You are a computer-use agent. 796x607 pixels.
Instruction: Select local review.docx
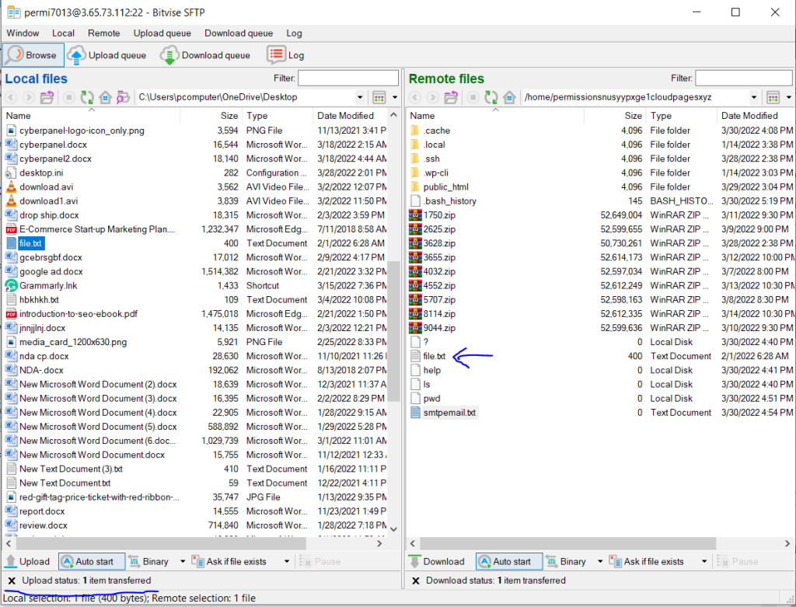point(44,525)
